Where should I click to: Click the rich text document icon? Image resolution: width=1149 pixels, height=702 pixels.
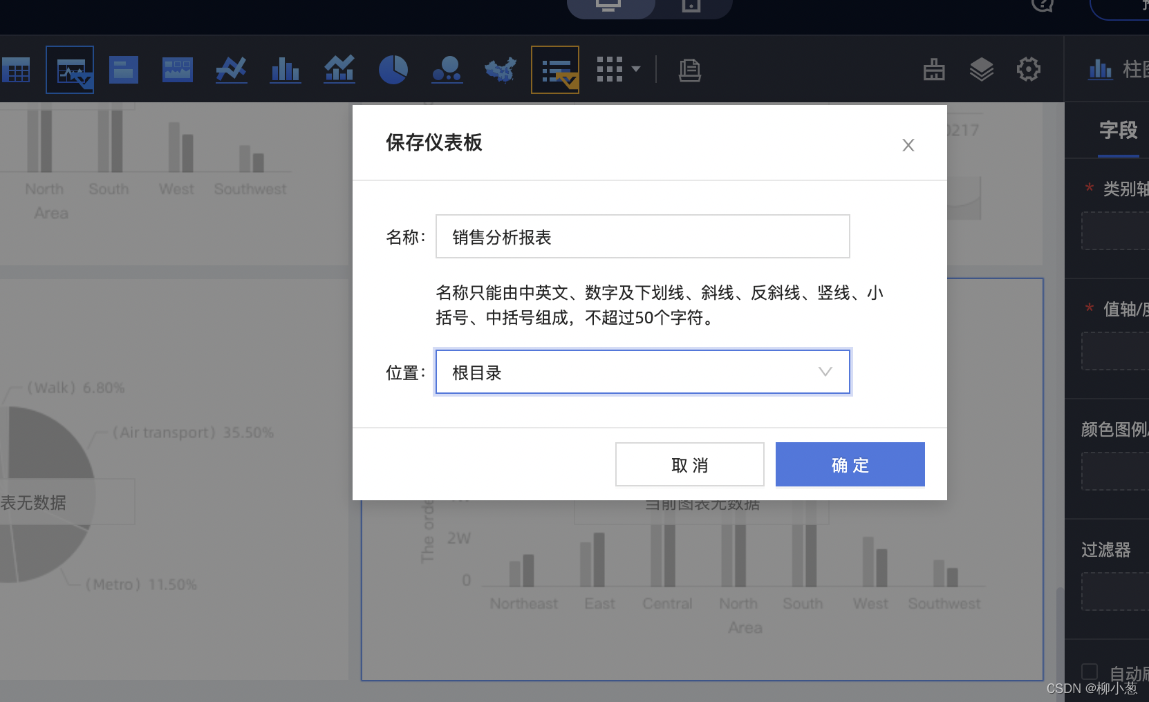689,70
